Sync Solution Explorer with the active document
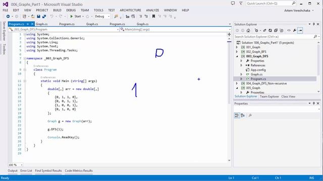This screenshot has width=323, height=181. click(x=264, y=30)
